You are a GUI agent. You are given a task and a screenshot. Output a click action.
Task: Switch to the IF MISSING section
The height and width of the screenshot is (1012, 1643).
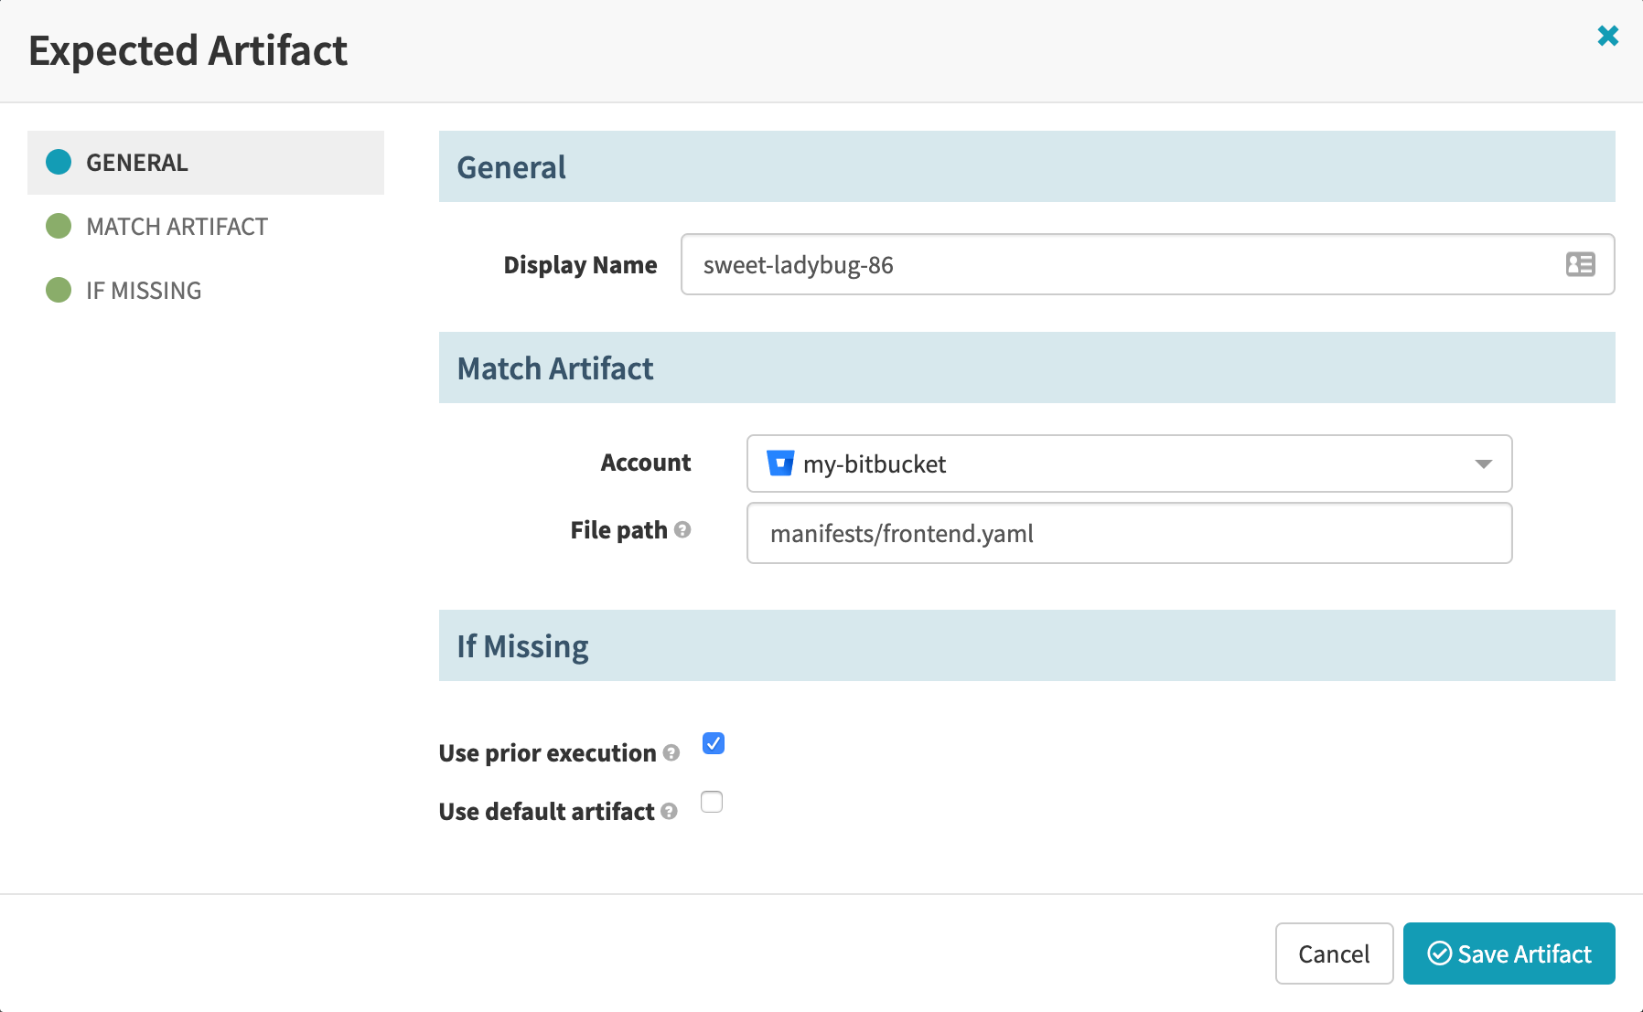[x=143, y=290]
